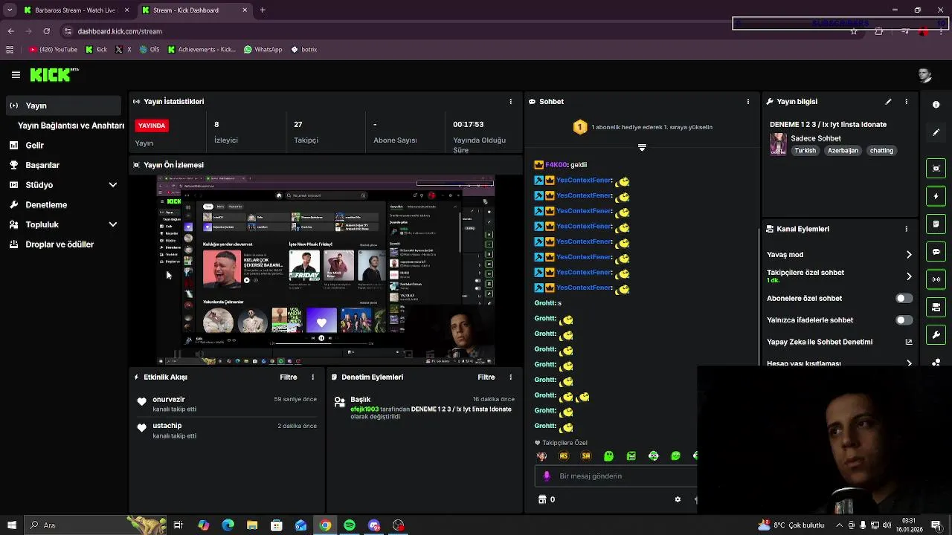This screenshot has height=535, width=952.
Task: Click the stream preview thumbnail
Action: [x=326, y=270]
